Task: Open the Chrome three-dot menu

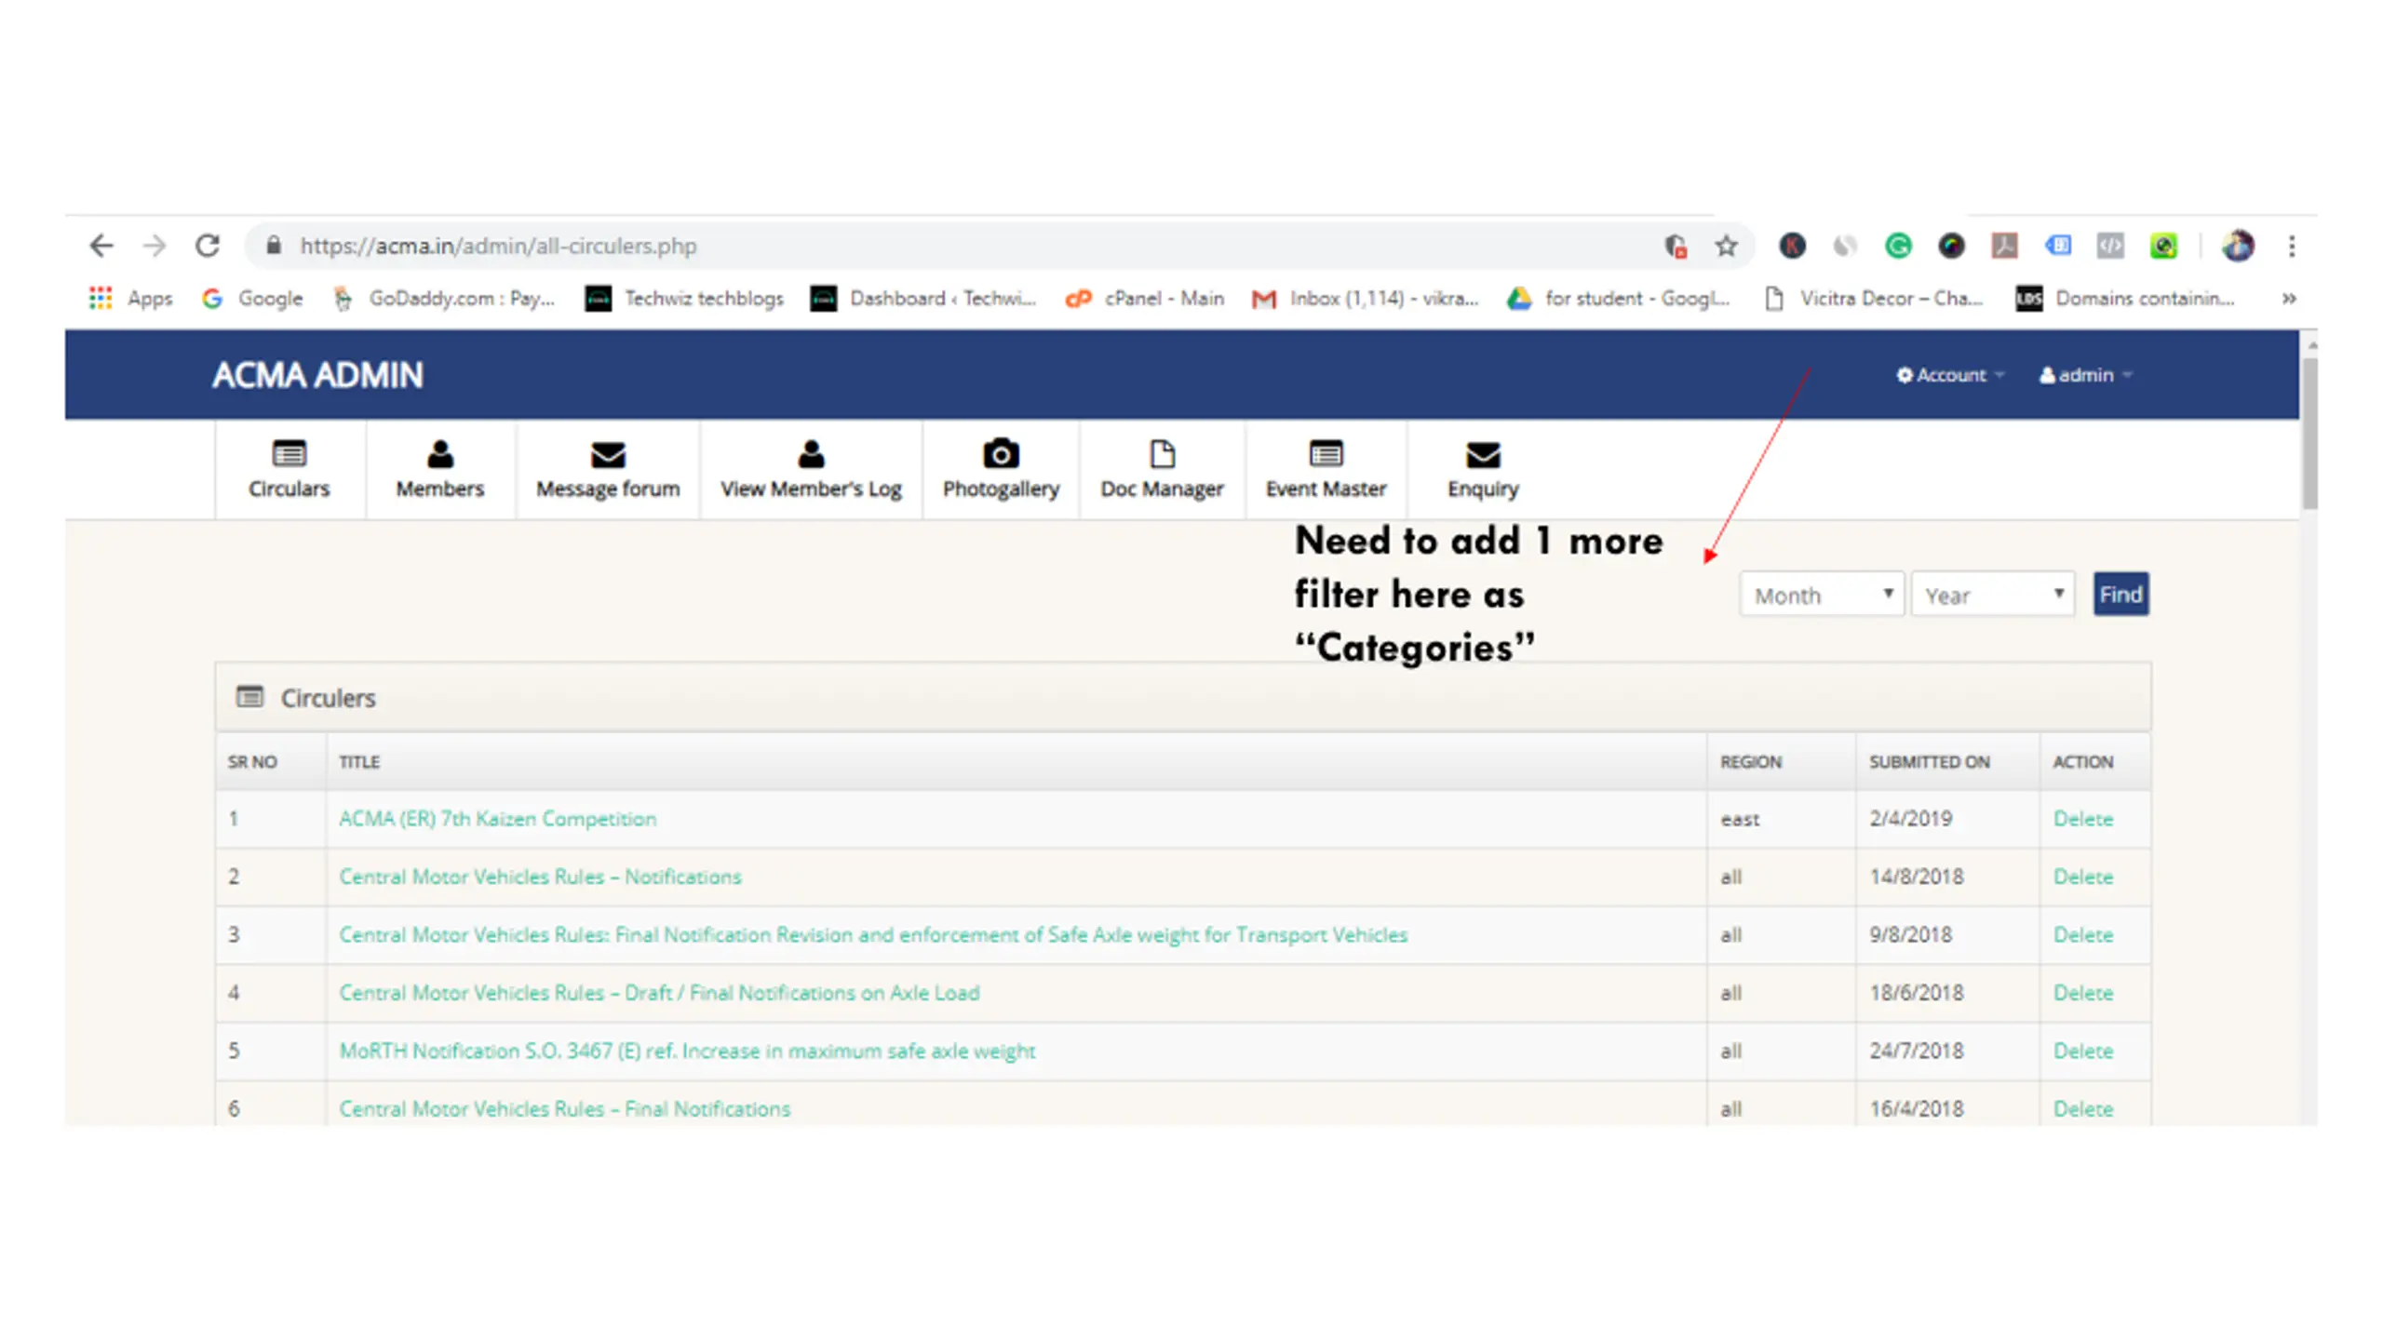Action: tap(2292, 246)
